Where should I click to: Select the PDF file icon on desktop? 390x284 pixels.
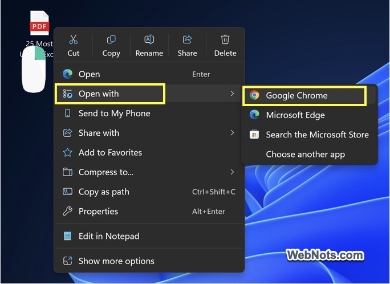click(39, 23)
